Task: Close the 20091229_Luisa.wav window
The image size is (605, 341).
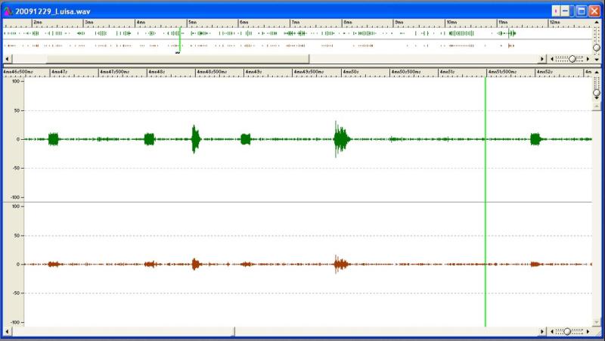Action: (x=594, y=11)
